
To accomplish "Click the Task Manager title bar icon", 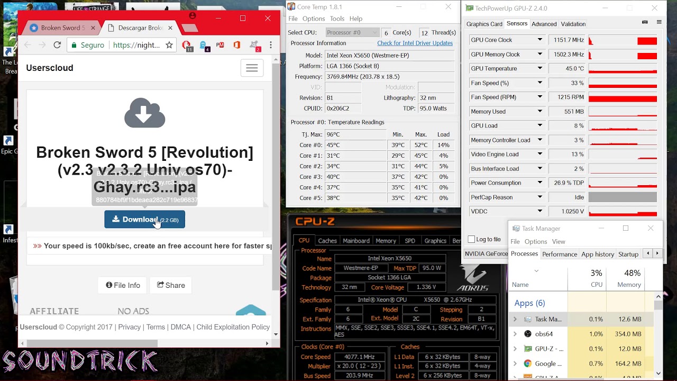I will 516,228.
